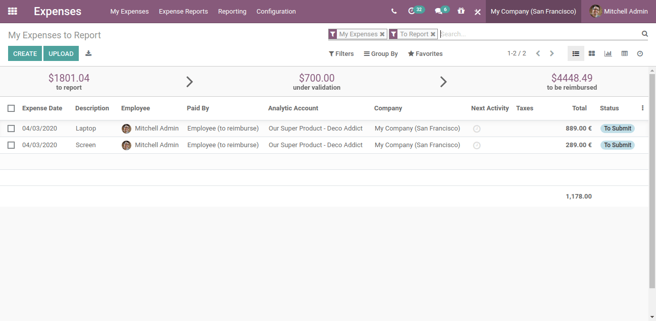Viewport: 656px width, 321px height.
Task: Click To Submit status in Screen row
Action: pyautogui.click(x=617, y=145)
